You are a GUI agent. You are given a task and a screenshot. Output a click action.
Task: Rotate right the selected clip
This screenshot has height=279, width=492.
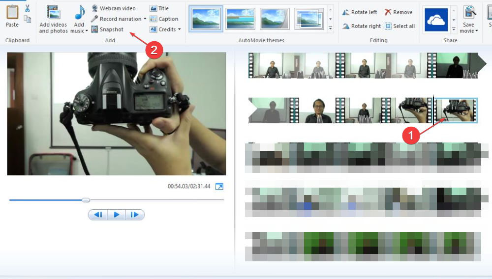point(362,26)
